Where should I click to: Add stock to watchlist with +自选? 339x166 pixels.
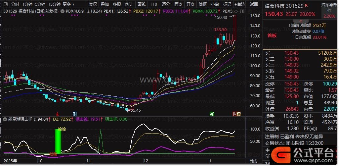(x=240, y=4)
